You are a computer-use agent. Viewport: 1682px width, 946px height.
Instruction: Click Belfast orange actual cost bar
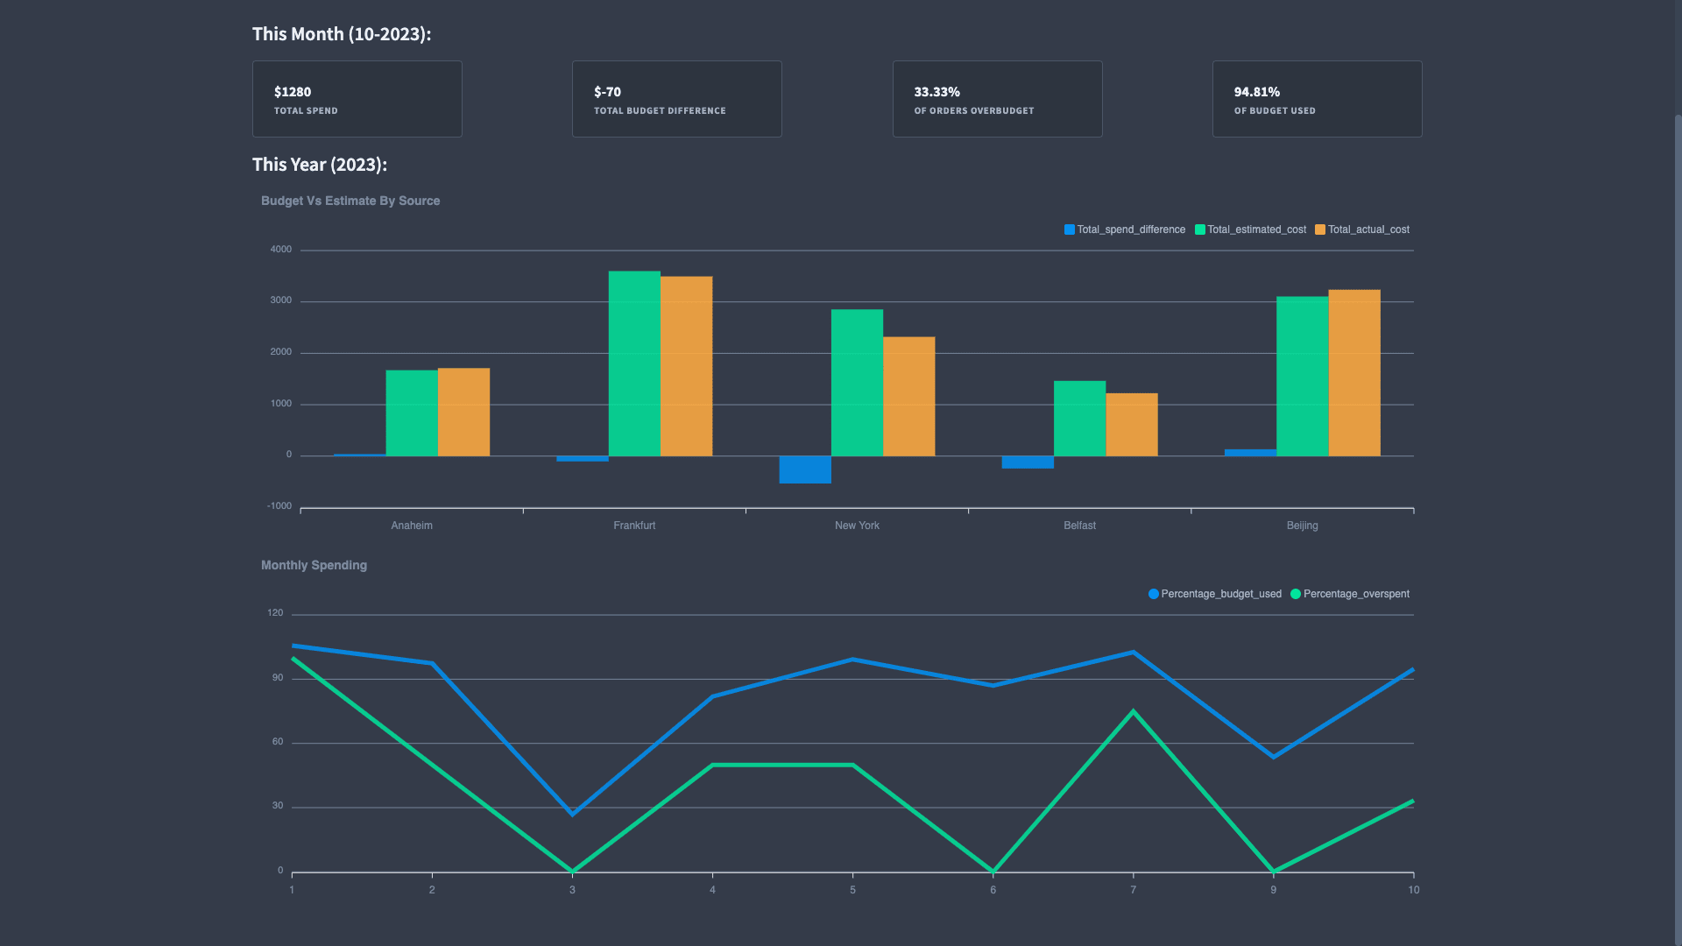click(x=1131, y=425)
